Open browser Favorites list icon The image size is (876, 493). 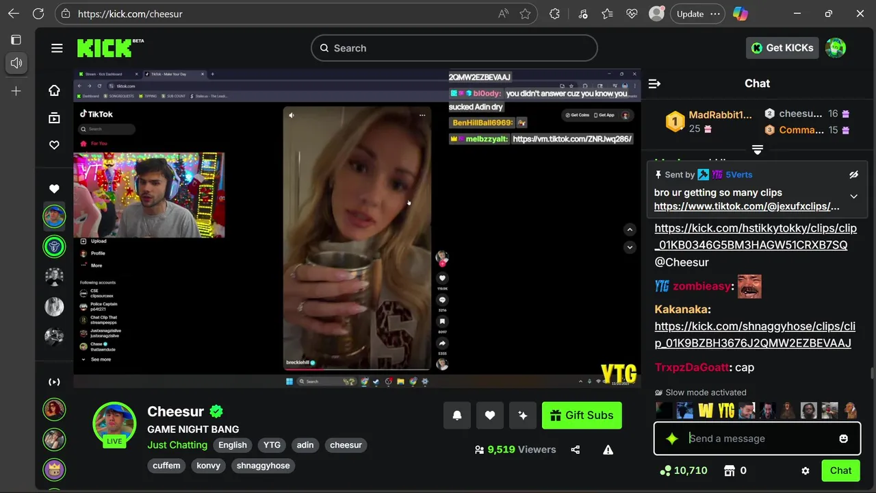click(x=606, y=14)
